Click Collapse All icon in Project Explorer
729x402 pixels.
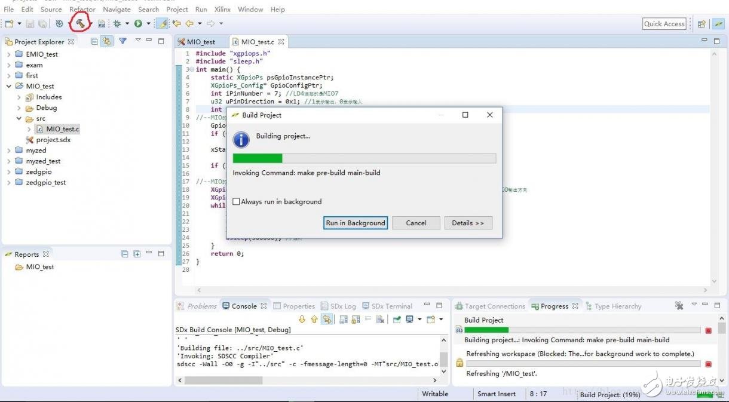[x=94, y=41]
